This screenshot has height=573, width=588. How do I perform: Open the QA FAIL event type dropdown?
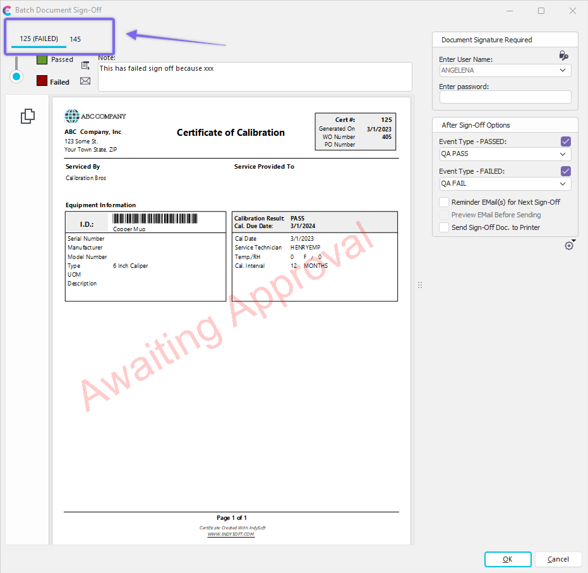tap(563, 184)
